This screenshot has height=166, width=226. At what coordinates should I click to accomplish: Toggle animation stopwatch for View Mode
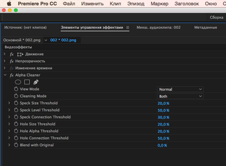16,89
